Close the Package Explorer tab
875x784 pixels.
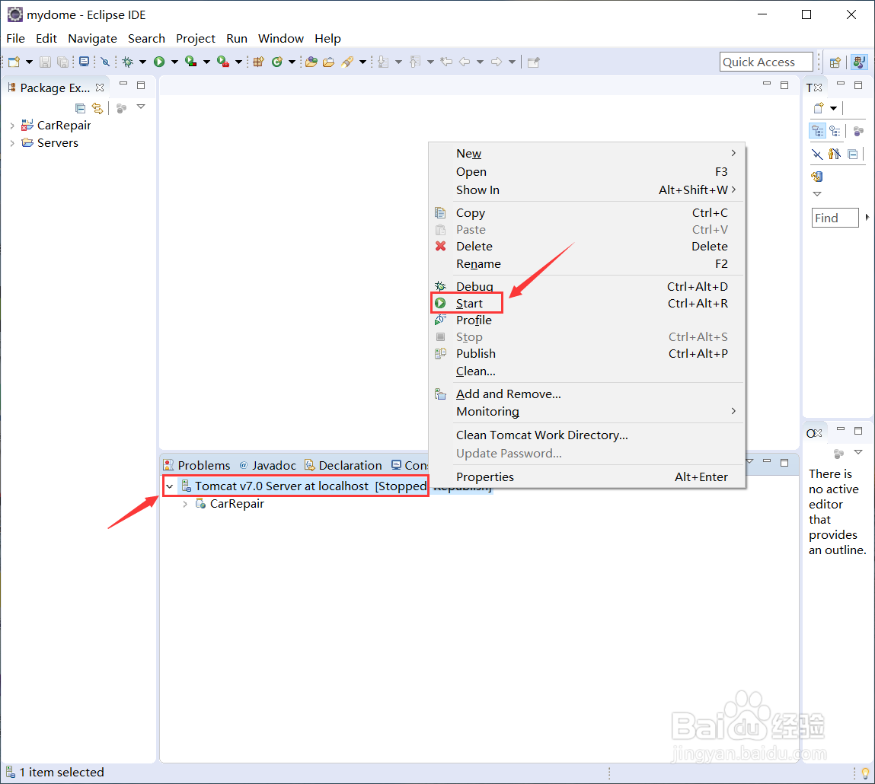tap(100, 88)
